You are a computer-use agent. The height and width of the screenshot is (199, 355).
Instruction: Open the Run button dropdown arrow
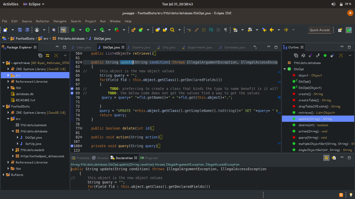[95, 30]
